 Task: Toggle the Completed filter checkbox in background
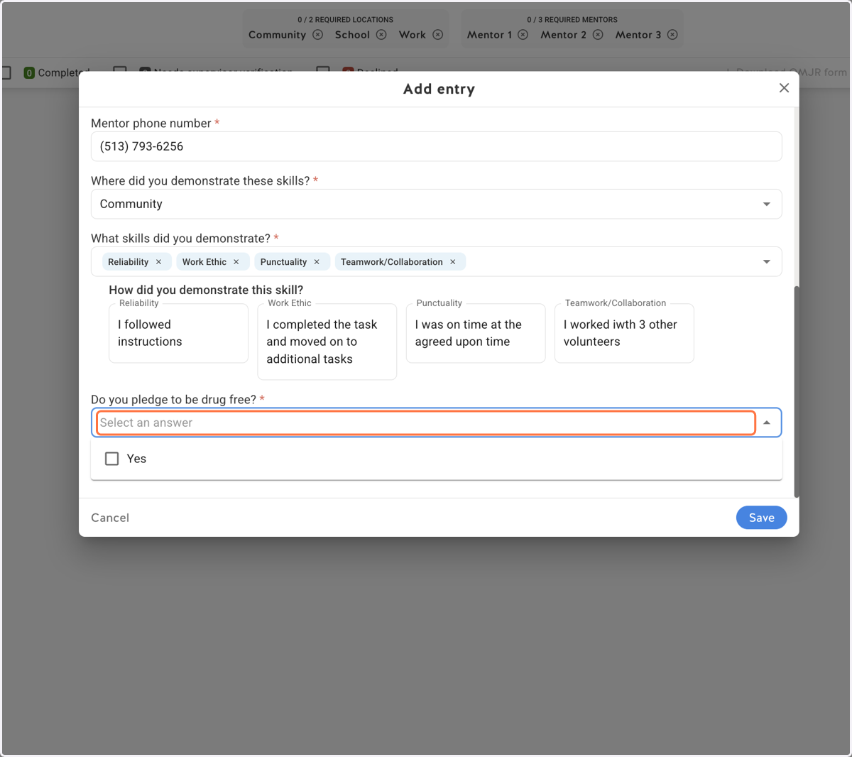tap(6, 72)
